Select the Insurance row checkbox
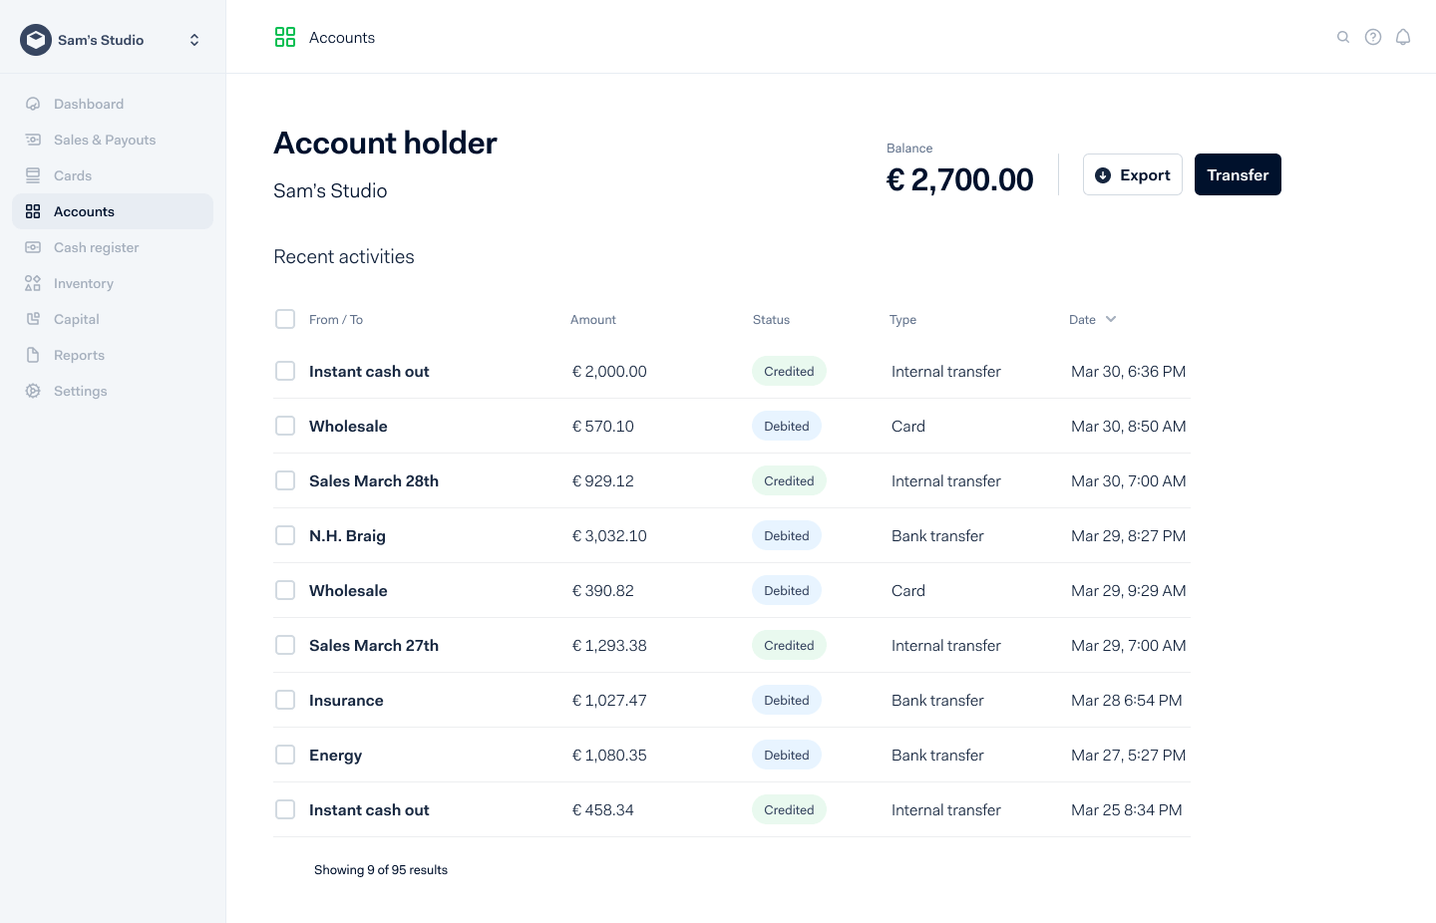The height and width of the screenshot is (923, 1436). 285,700
